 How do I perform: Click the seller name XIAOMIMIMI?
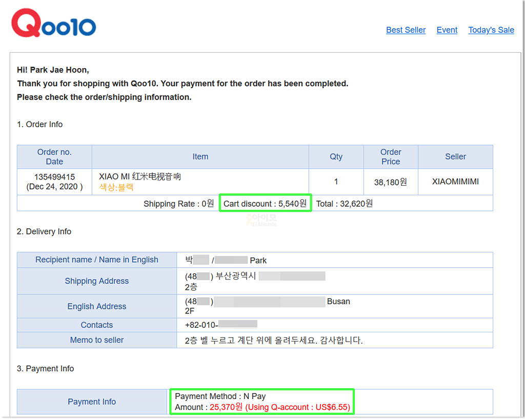tap(455, 182)
